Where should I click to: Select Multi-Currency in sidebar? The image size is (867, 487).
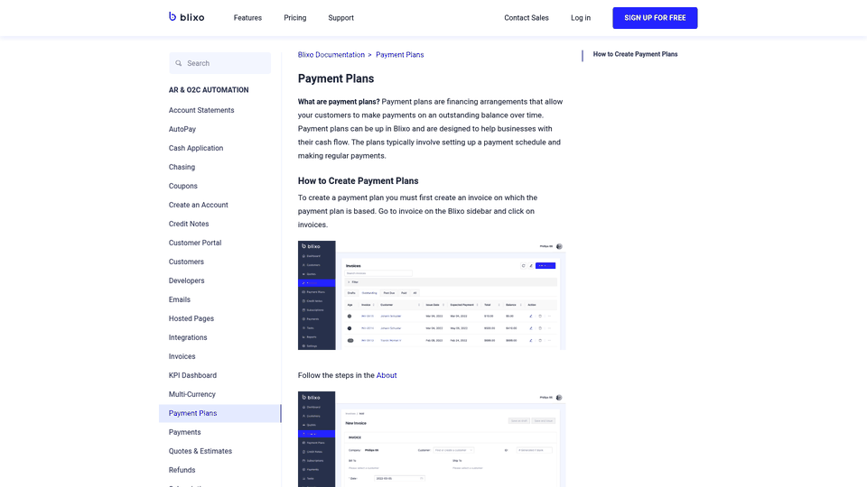191,394
